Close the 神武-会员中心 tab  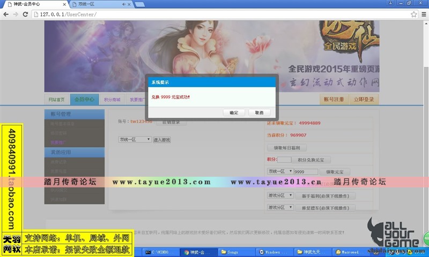64,4
